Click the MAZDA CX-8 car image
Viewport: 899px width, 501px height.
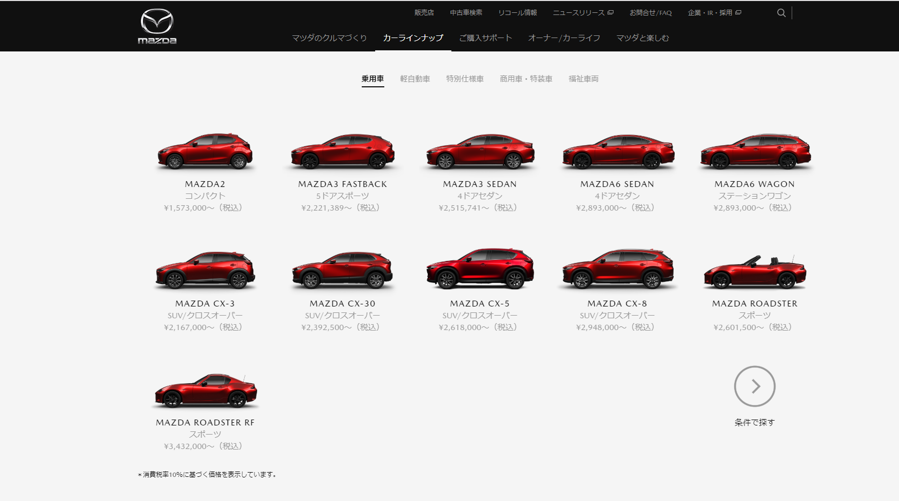coord(617,269)
